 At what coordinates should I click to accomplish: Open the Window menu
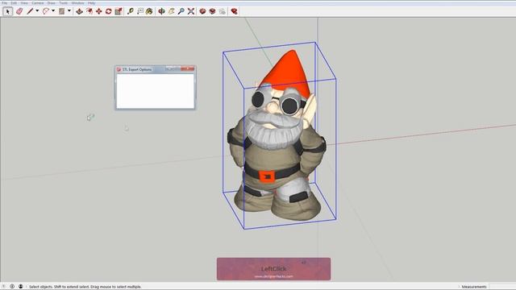[77, 3]
